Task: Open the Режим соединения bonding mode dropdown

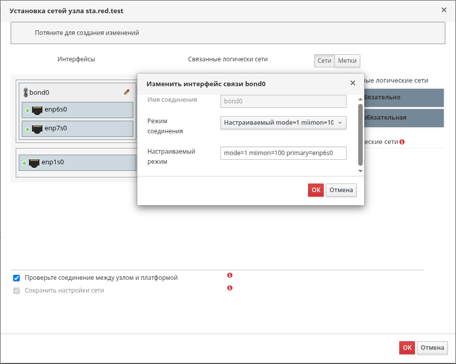Action: [283, 123]
